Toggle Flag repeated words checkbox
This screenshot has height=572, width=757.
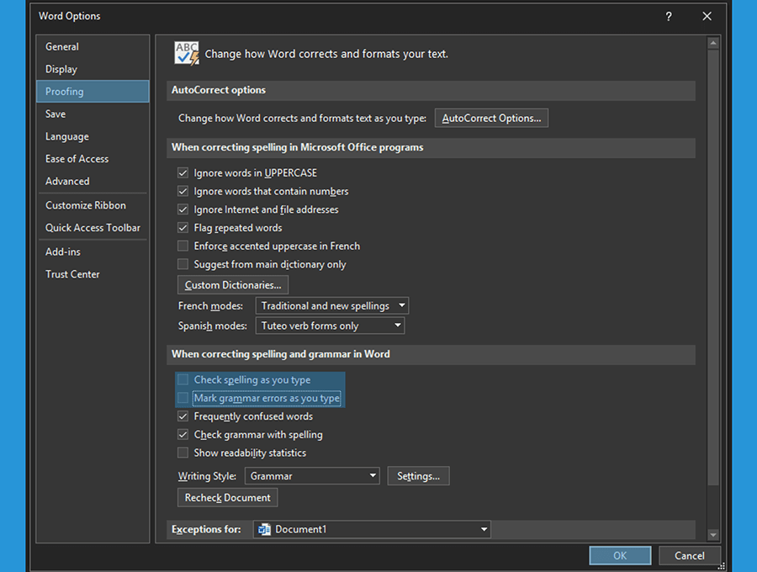pos(183,228)
